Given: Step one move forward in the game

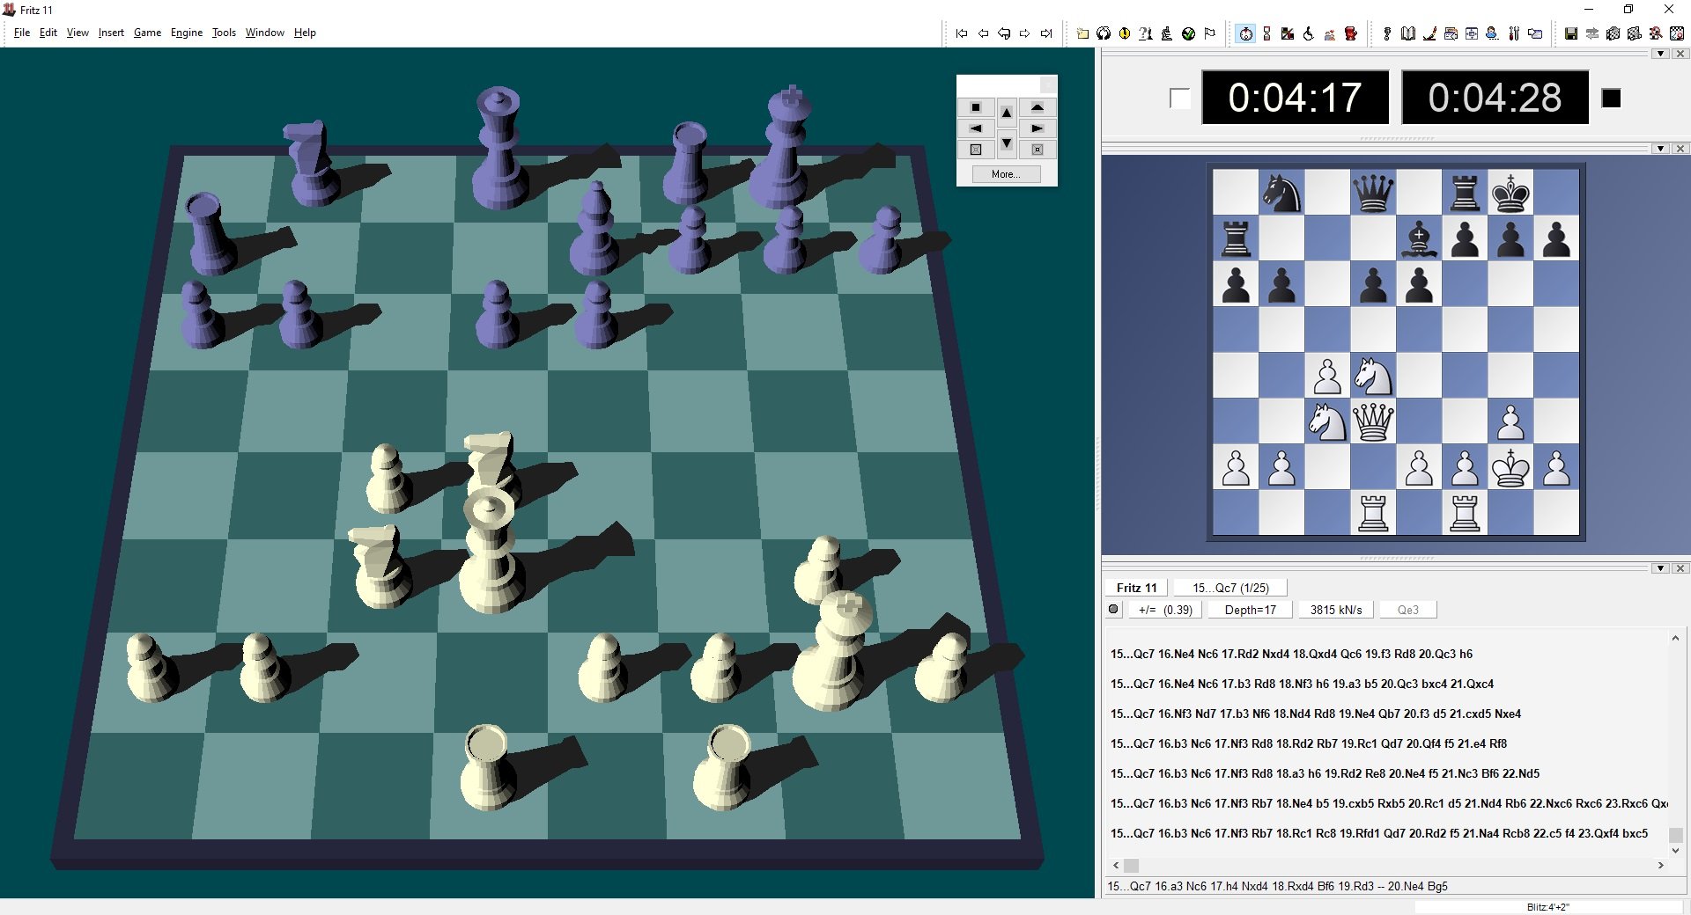Looking at the screenshot, I should (1025, 33).
